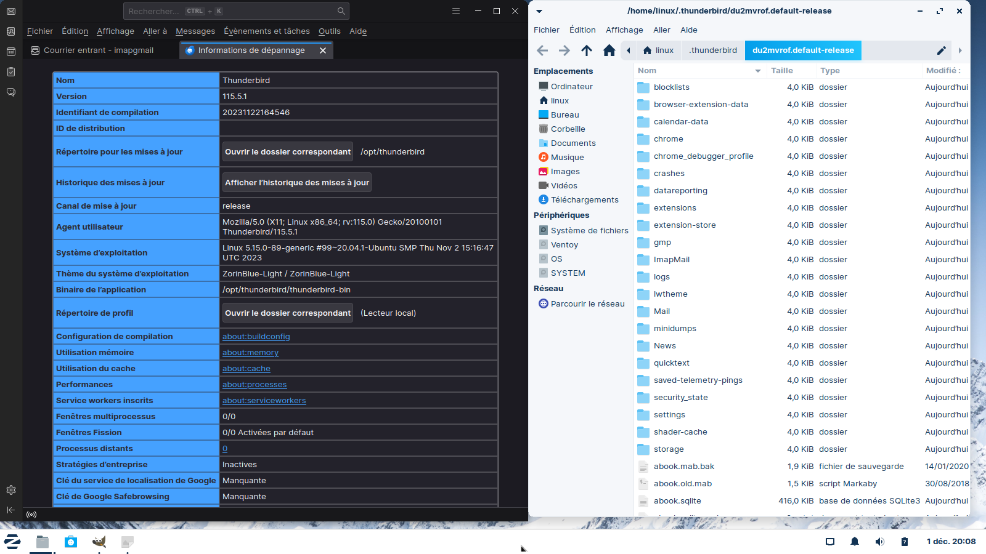Click the online status icon in Thunderbird status bar
Image resolution: width=986 pixels, height=554 pixels.
[x=31, y=515]
